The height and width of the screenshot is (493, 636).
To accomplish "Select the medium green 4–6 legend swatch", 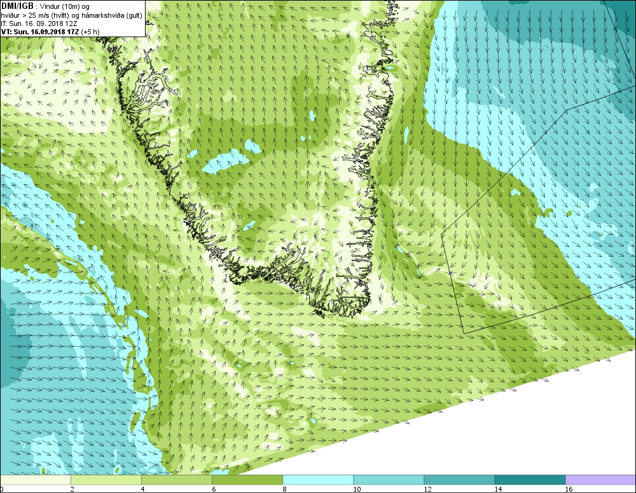I will 177,480.
